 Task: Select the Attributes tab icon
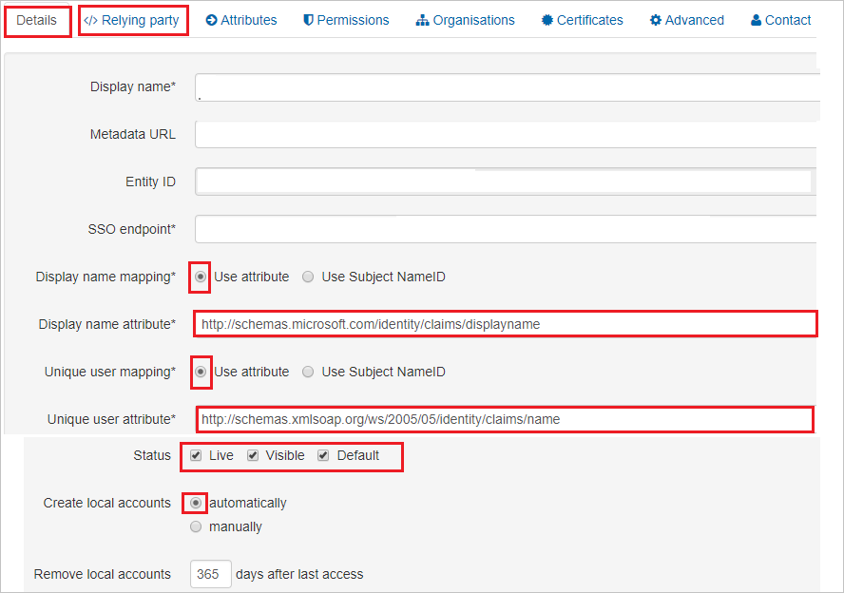pos(211,19)
